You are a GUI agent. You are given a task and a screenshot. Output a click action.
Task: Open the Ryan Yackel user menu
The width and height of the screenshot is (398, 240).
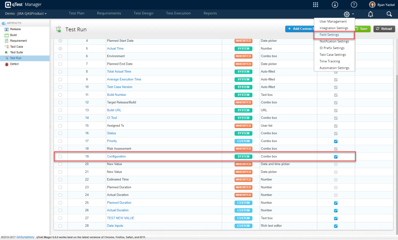pos(382,4)
